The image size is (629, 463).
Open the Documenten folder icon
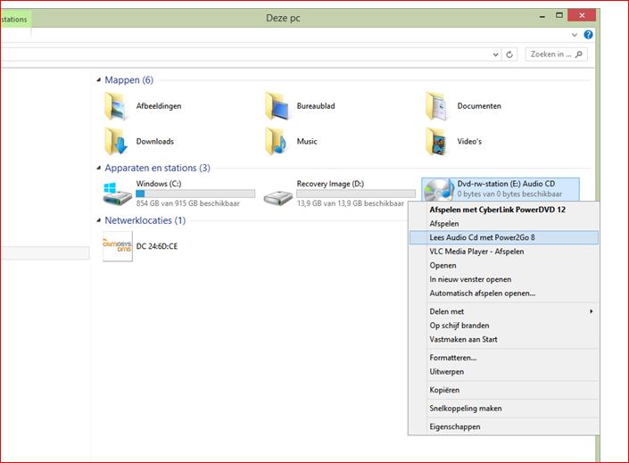tap(437, 106)
